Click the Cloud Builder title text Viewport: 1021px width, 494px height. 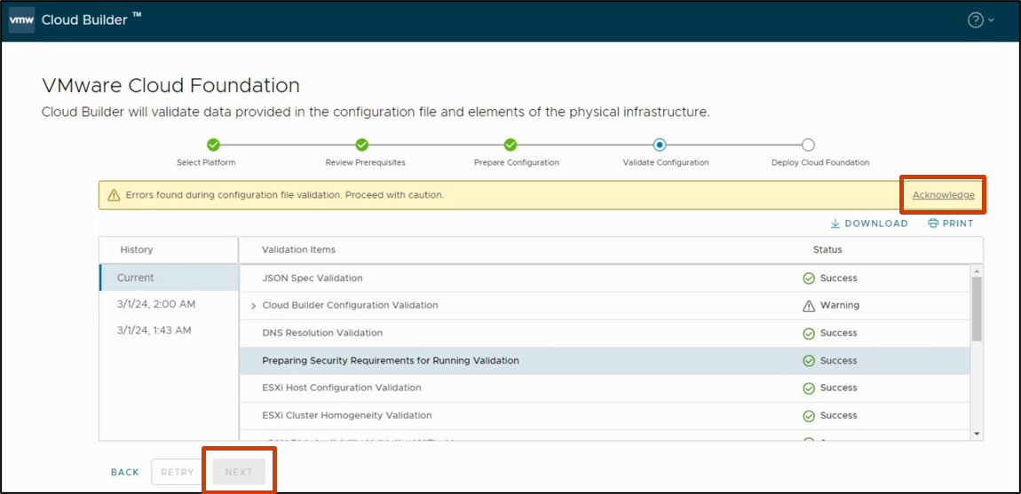84,20
